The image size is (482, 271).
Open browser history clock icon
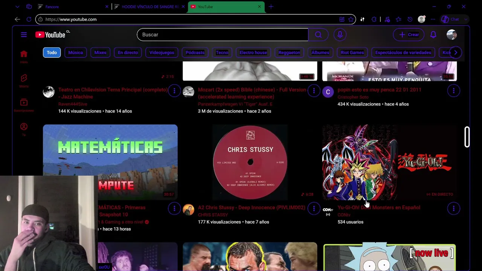click(410, 19)
